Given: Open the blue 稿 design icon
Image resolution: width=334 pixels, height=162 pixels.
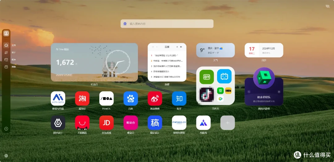Looking at the screenshot, I should coord(155,123).
